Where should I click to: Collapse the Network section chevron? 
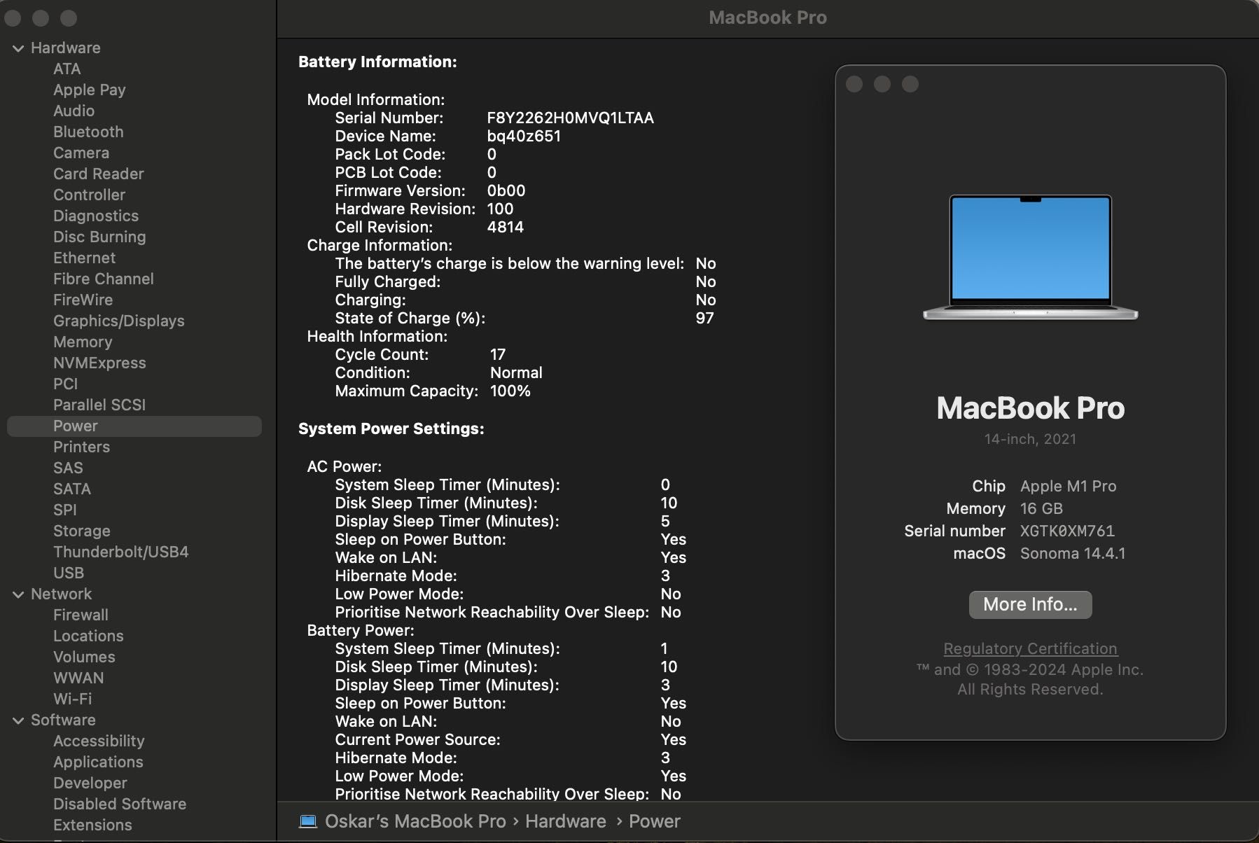(x=18, y=594)
